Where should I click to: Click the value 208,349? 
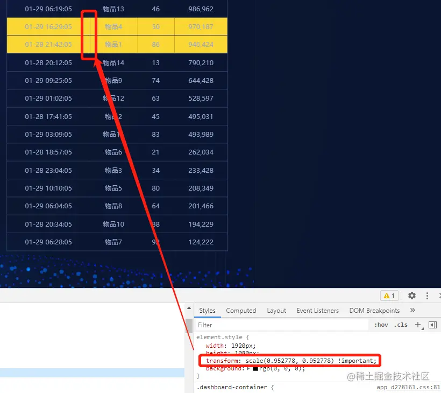click(x=201, y=188)
